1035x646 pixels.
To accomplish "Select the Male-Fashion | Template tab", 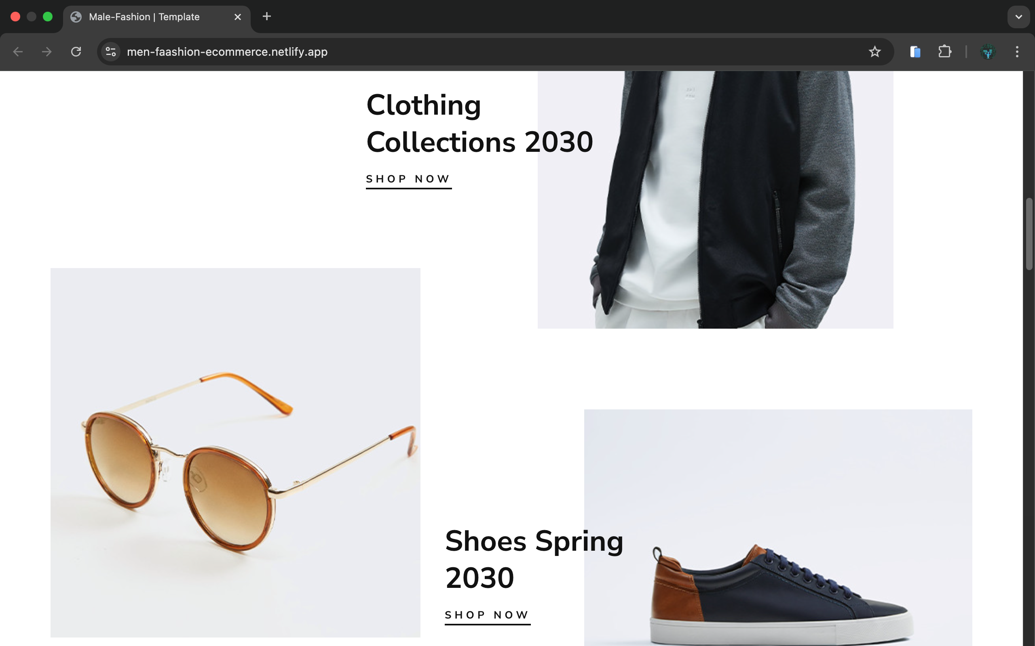I will coord(156,17).
